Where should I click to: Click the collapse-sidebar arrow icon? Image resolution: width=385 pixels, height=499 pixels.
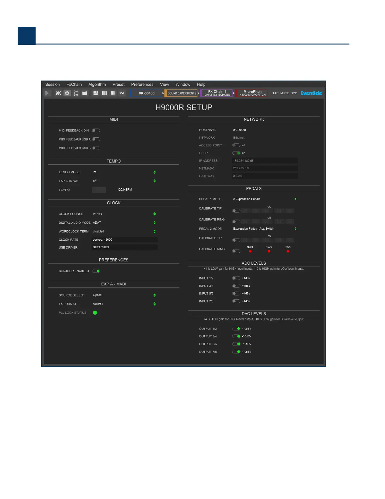point(48,93)
